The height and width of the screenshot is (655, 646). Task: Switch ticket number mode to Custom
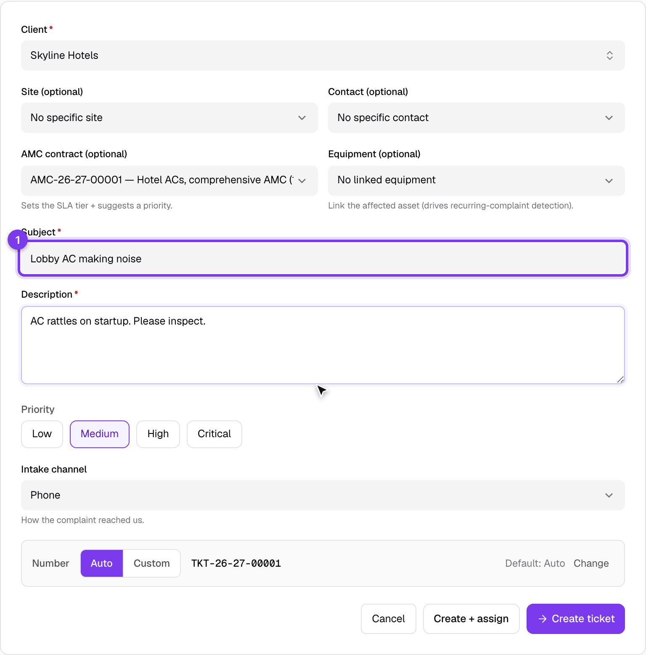point(152,563)
